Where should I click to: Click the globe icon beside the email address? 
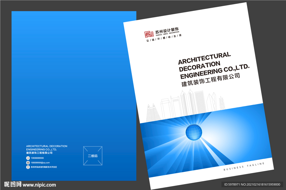coord(28,162)
